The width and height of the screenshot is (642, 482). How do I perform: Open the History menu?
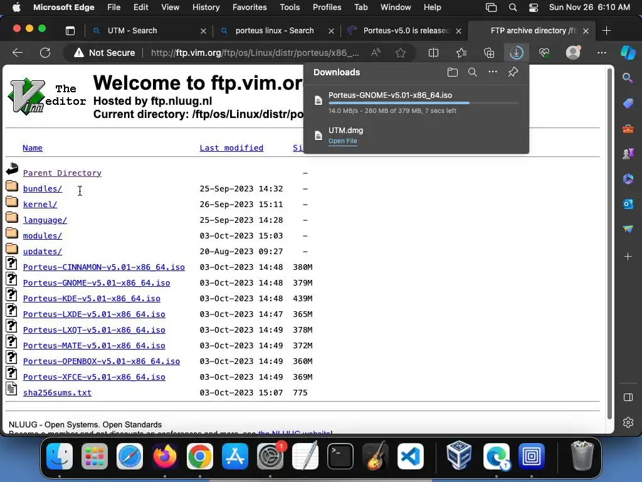tap(206, 8)
